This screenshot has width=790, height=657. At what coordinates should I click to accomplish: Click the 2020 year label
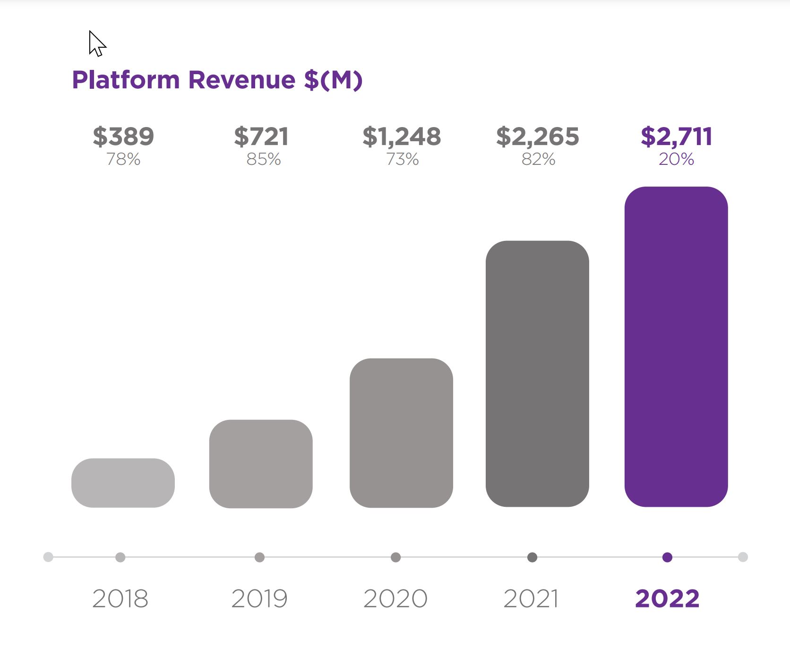coord(395,599)
